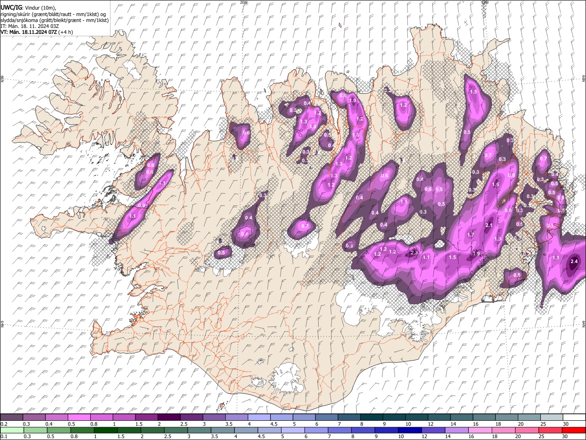586x440 pixels.
Task: Click the 0.2 label in the snow legend
Action: pyautogui.click(x=4, y=424)
